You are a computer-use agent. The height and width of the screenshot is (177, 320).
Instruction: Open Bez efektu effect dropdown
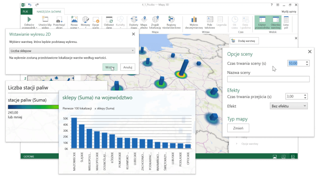tap(289, 106)
